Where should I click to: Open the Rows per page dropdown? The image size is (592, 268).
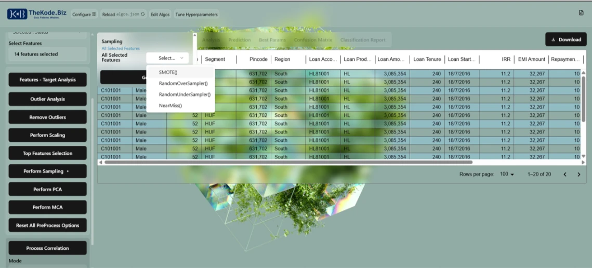(506, 175)
